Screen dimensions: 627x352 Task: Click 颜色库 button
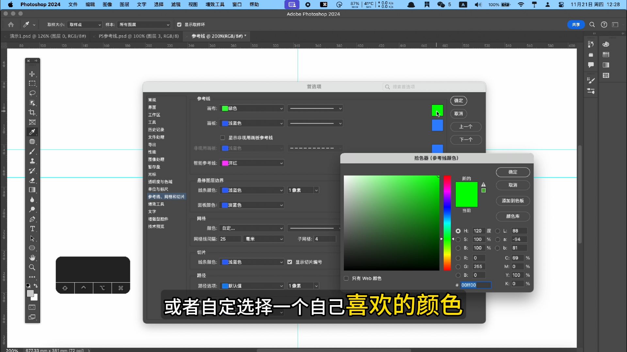coord(513,216)
